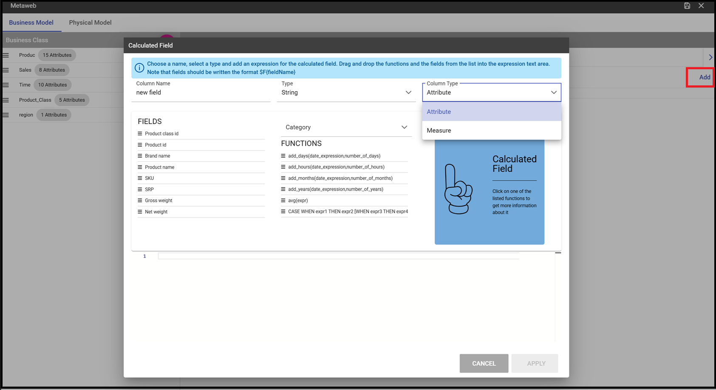
Task: Select the 10 Attributes badge for Time
Action: [x=53, y=85]
